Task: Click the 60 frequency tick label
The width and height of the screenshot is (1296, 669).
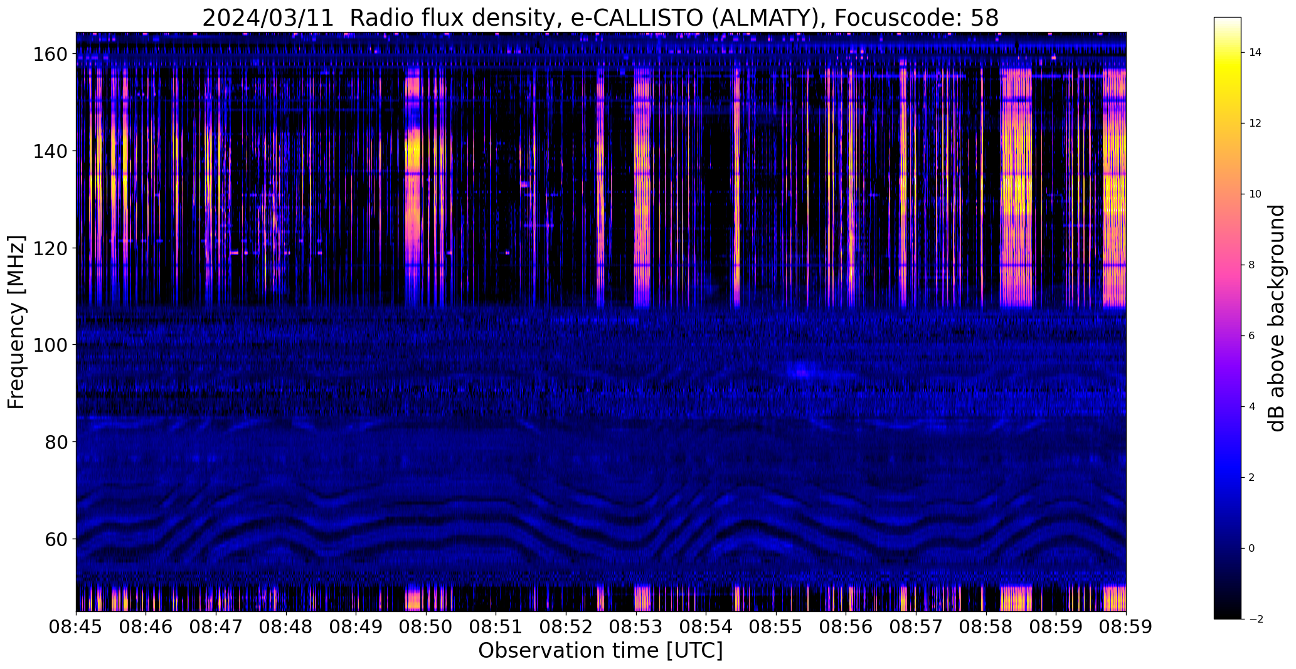Action: tap(56, 539)
